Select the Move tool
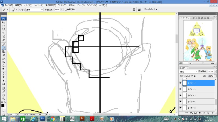Image resolution: width=218 pixels, height=122 pixels. coord(4,23)
